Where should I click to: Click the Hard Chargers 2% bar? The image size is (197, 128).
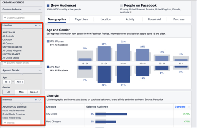pyautogui.click(x=106, y=122)
